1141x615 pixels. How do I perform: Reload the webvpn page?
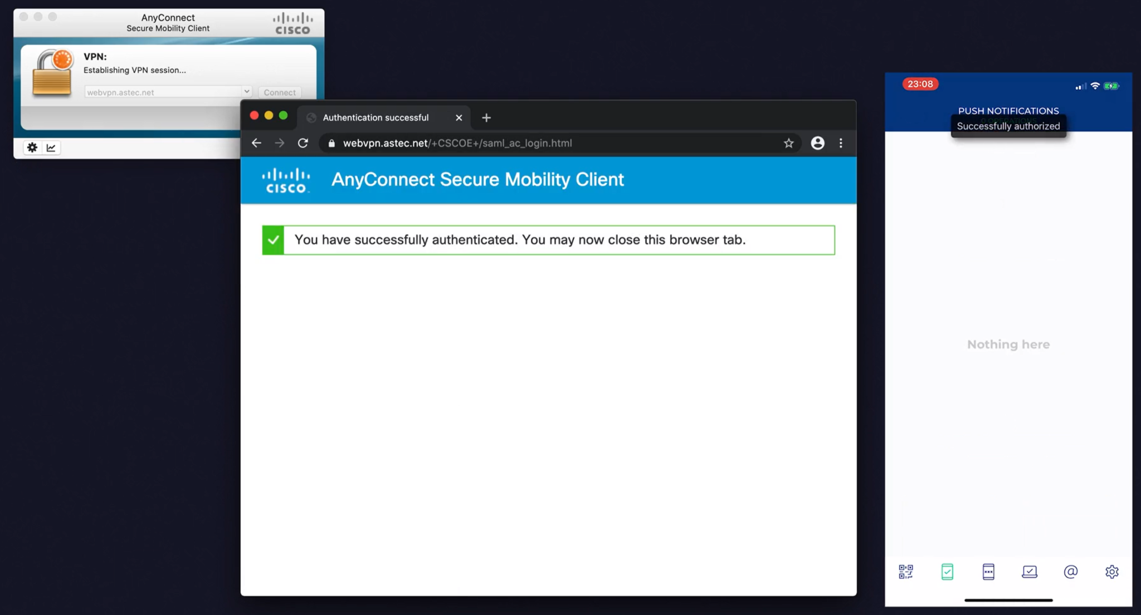303,143
